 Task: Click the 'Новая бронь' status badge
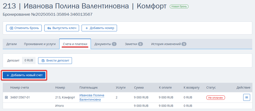pyautogui.click(x=179, y=7)
